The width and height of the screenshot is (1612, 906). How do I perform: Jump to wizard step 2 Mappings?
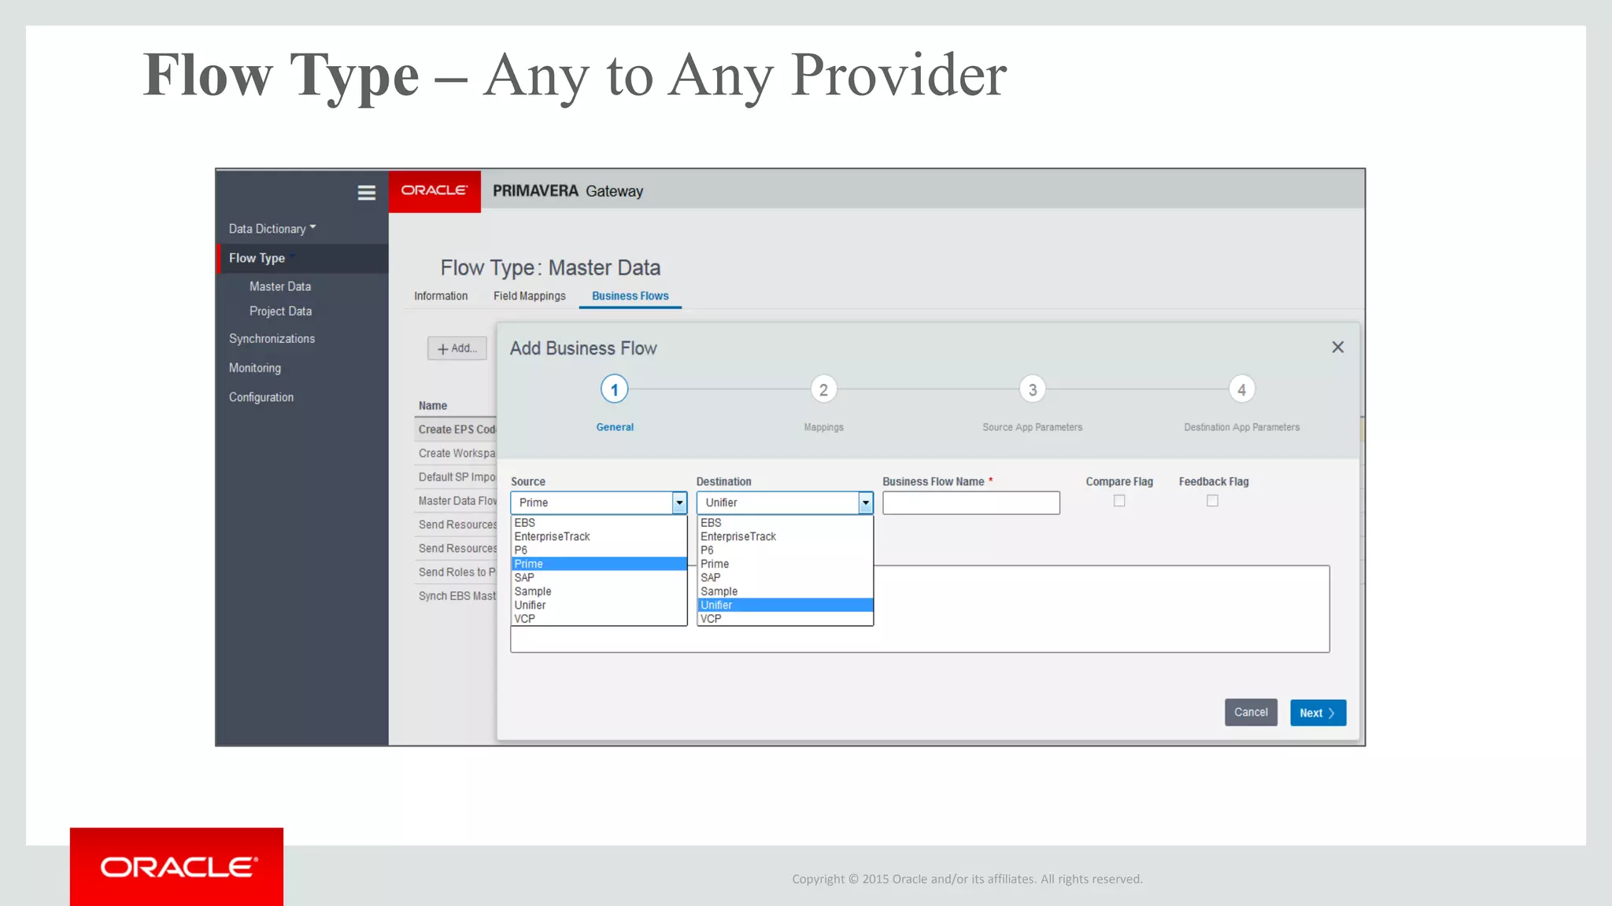(x=823, y=389)
